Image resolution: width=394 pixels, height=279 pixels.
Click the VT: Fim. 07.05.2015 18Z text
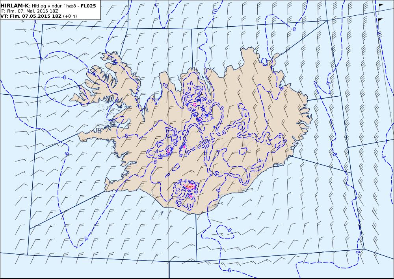(31, 16)
